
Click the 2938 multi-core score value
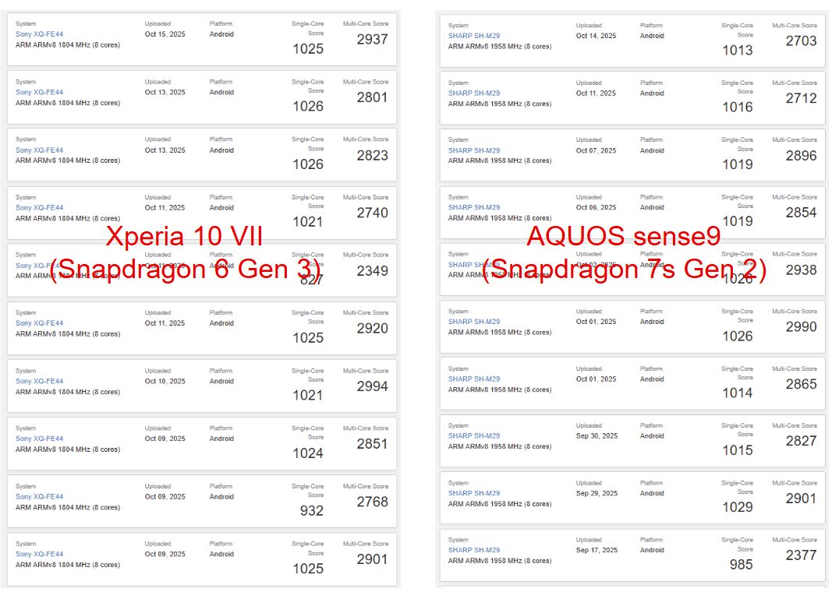pyautogui.click(x=801, y=270)
